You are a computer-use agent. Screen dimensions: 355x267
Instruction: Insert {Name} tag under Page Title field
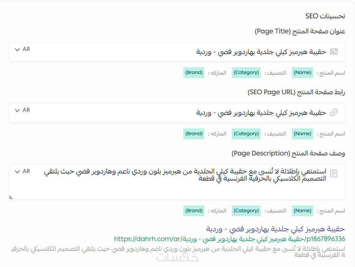click(x=302, y=72)
